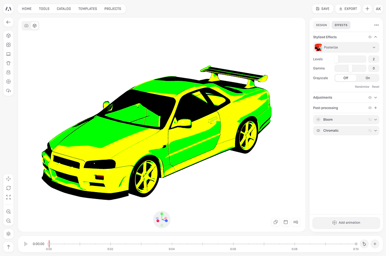Toggle Stylized Effects visibility eye
The image size is (386, 256).
(370, 37)
